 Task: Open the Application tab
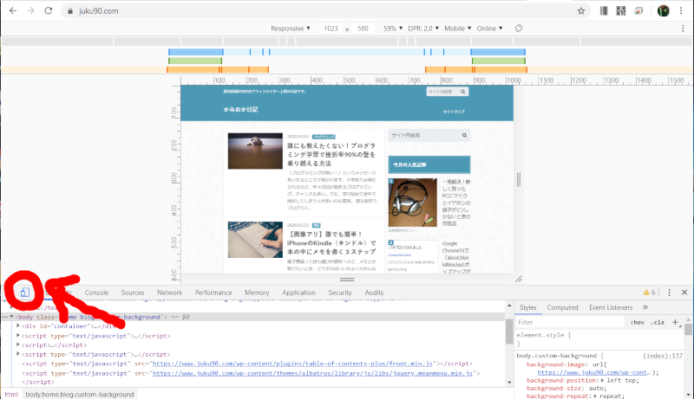point(298,293)
